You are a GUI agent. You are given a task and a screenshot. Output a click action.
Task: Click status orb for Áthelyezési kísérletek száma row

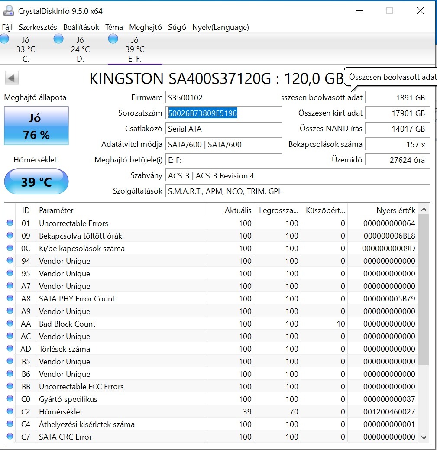[x=10, y=424]
